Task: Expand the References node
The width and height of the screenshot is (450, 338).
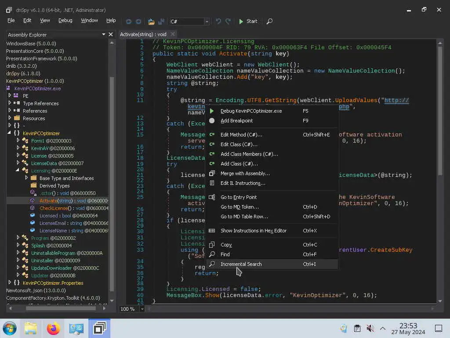Action: coord(10,110)
